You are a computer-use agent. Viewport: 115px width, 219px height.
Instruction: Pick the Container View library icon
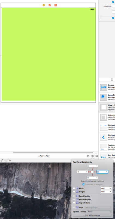tap(104, 117)
